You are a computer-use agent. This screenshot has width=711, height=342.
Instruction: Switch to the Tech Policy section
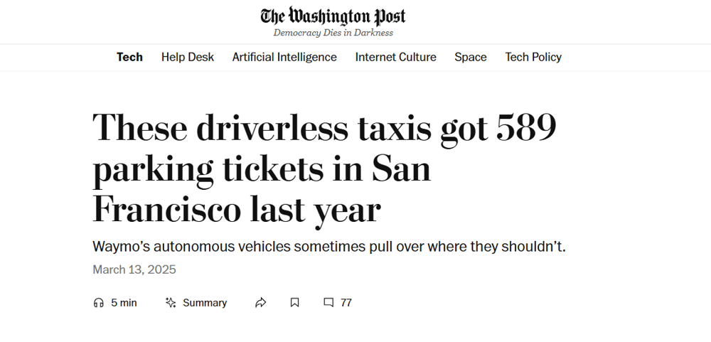click(533, 57)
